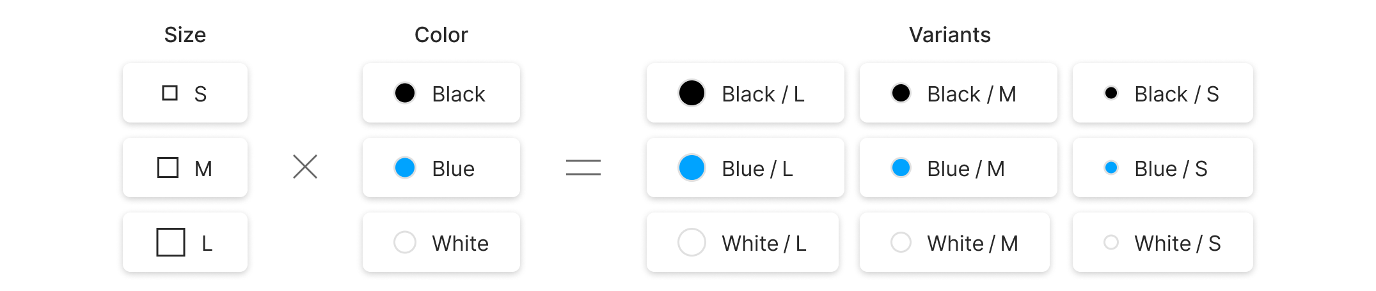The width and height of the screenshot is (1376, 291).
Task: Choose the Black / M variant card
Action: pos(958,93)
